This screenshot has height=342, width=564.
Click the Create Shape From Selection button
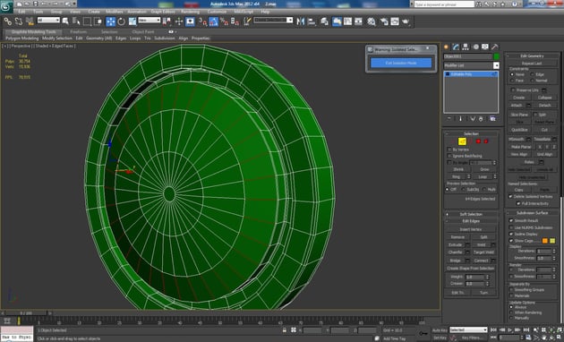[x=471, y=269]
